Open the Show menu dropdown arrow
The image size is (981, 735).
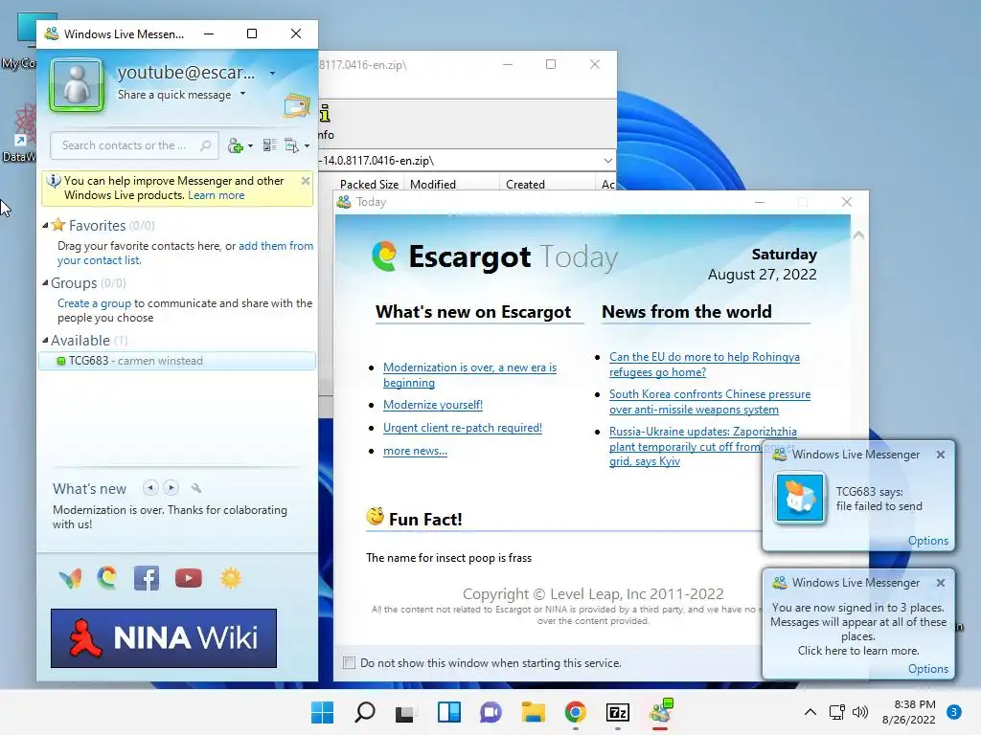coord(307,145)
